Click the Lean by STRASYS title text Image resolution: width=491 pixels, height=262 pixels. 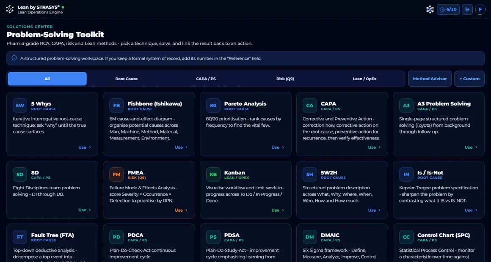(x=39, y=7)
